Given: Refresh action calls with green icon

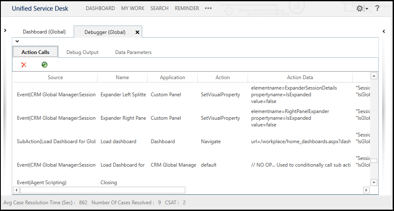Looking at the screenshot, I should pos(44,65).
